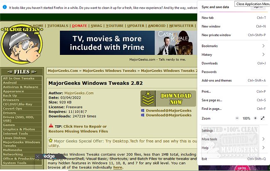Viewport: 270px width, 171px height.
Task: Click MajorGeeks.Com author link
Action: (x=79, y=93)
